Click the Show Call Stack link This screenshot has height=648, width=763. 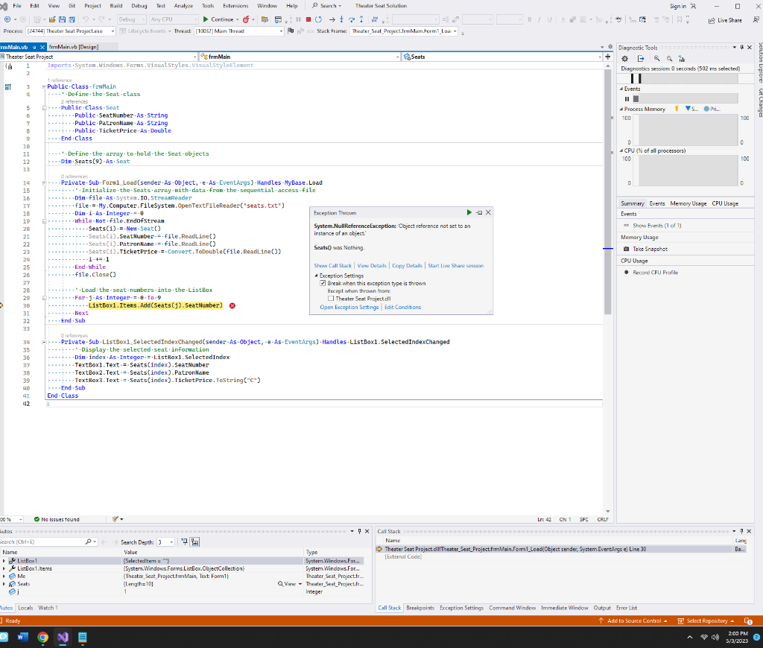coord(332,265)
